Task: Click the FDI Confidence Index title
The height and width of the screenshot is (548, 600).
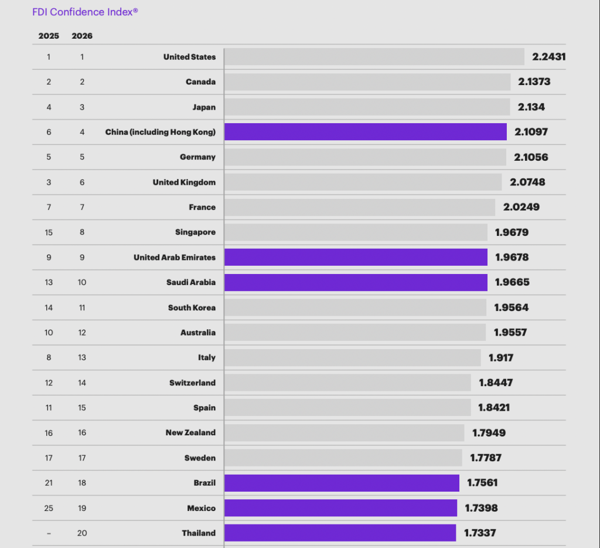Action: (x=85, y=11)
